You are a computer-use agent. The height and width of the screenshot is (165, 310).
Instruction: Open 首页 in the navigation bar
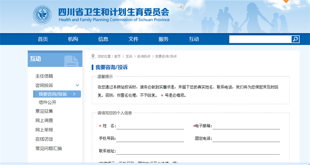[43, 39]
